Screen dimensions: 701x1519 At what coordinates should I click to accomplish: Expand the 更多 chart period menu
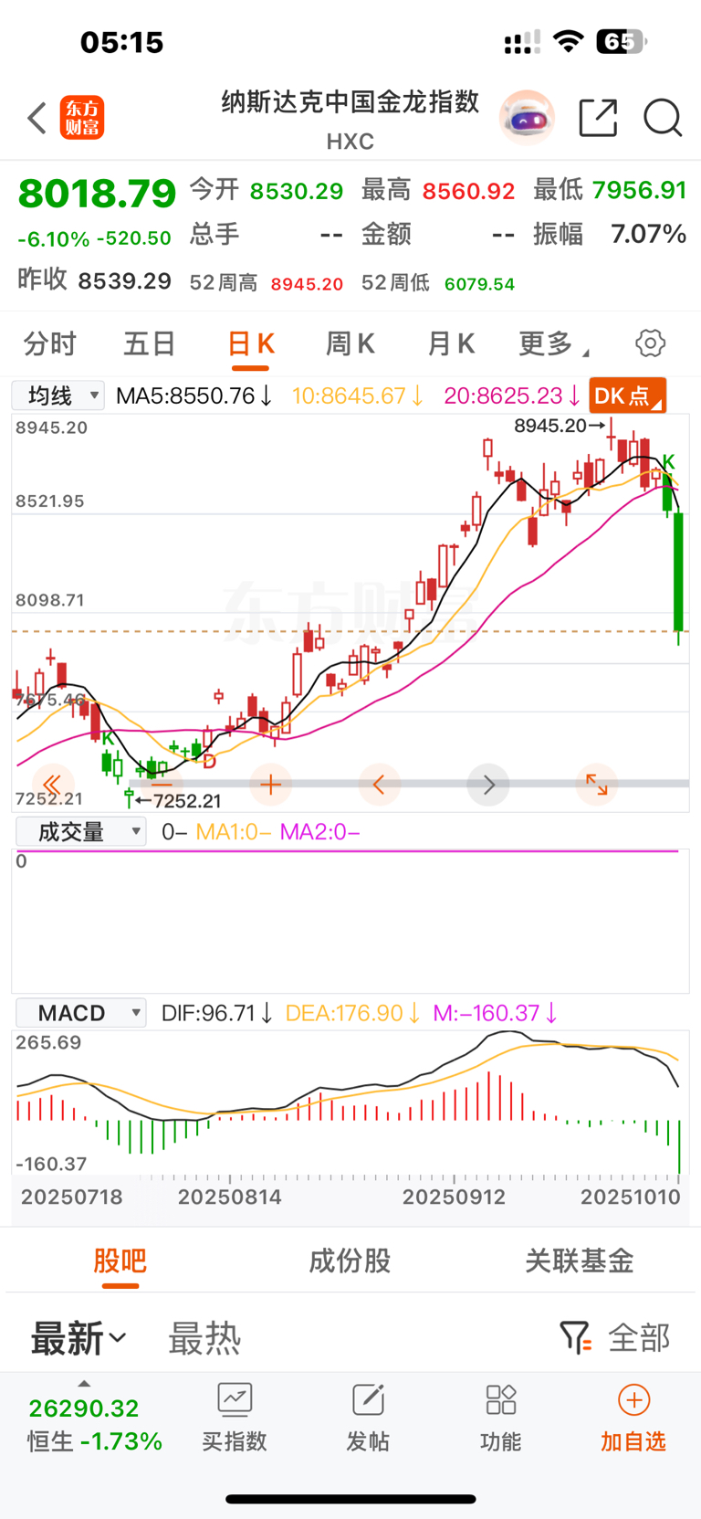click(x=554, y=343)
